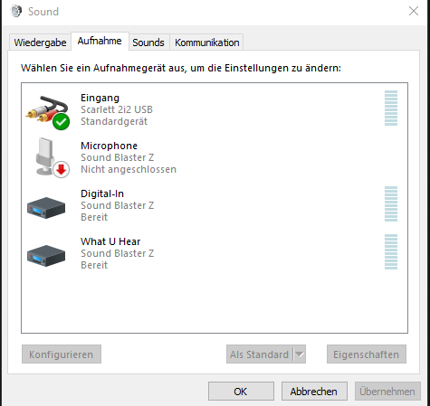Click the Eingang level meter
Screen dimensions: 430x406
point(391,108)
